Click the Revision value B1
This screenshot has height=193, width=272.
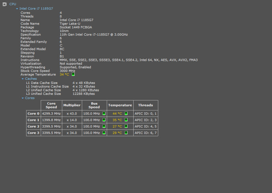pyautogui.click(x=62, y=56)
